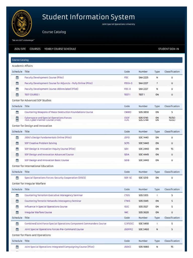The height and width of the screenshot is (258, 193).
Task: Open schedule calendar for Influence in Special Operations Course
Action: tap(17, 207)
